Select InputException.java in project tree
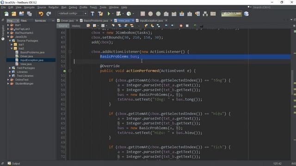Screen dimensions: 296x166 [x=32, y=60]
